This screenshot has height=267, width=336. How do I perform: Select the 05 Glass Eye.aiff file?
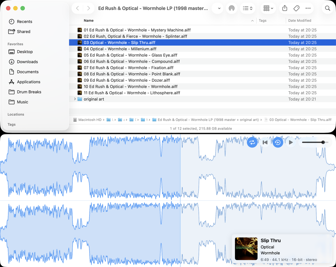click(202, 55)
